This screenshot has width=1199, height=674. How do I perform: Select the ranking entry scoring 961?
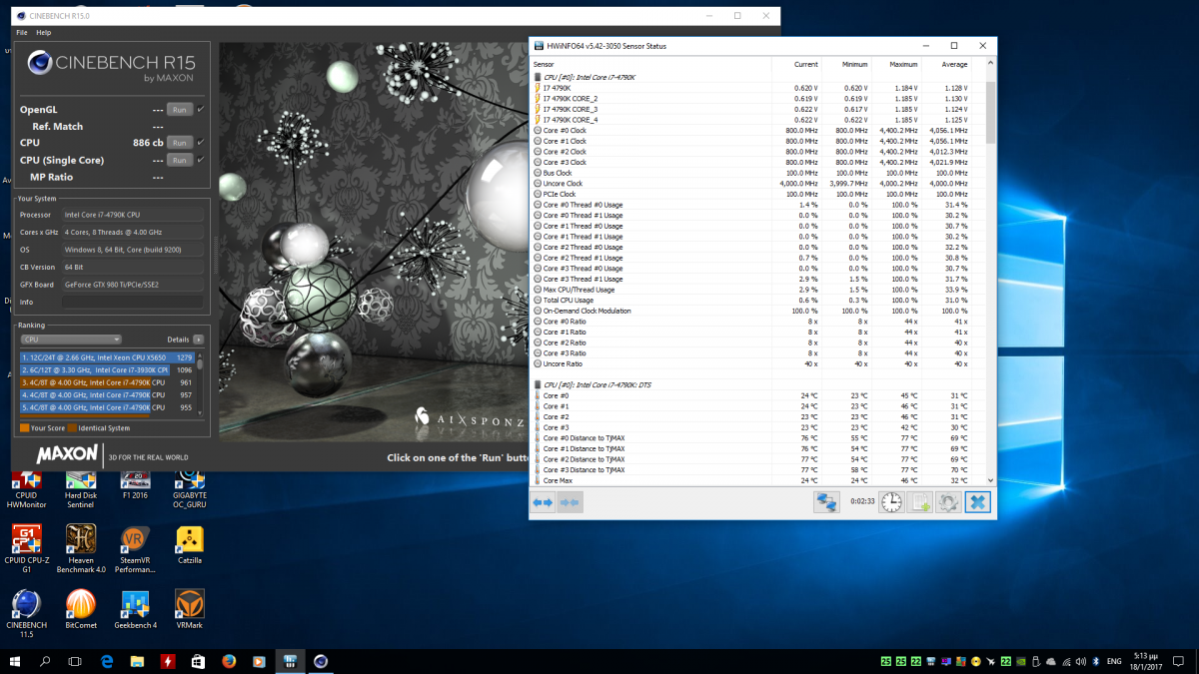pos(108,382)
